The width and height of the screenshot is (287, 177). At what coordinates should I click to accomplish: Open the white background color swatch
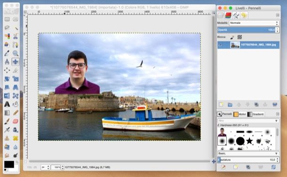16,168
